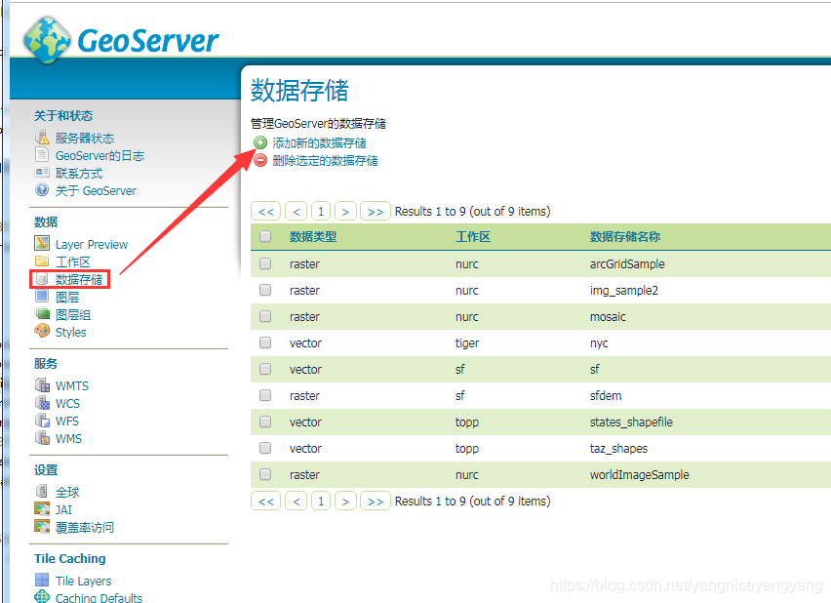Click the 覆盖率访问 icon
The height and width of the screenshot is (603, 831).
(x=42, y=526)
